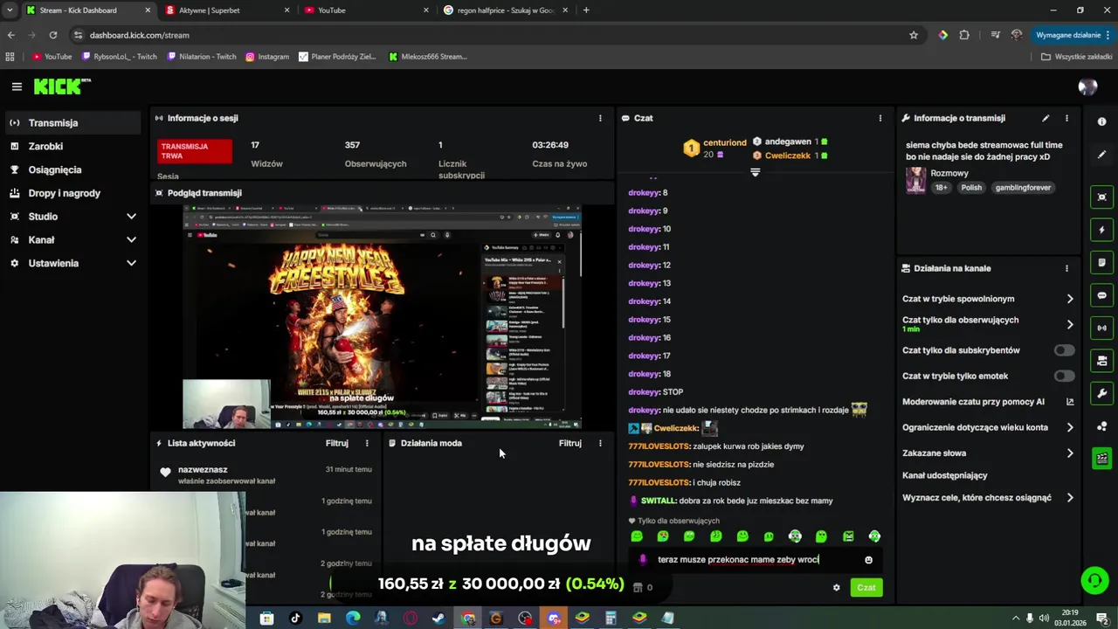The image size is (1118, 629).
Task: Open Informacje o transmisji three-dot menu
Action: tap(1066, 118)
